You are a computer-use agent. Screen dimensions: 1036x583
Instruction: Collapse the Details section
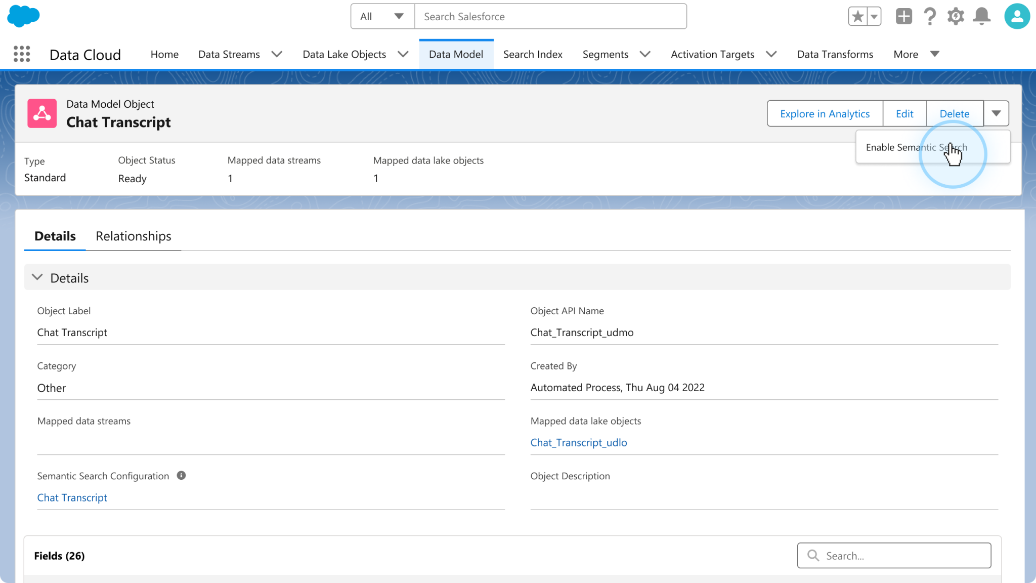37,277
